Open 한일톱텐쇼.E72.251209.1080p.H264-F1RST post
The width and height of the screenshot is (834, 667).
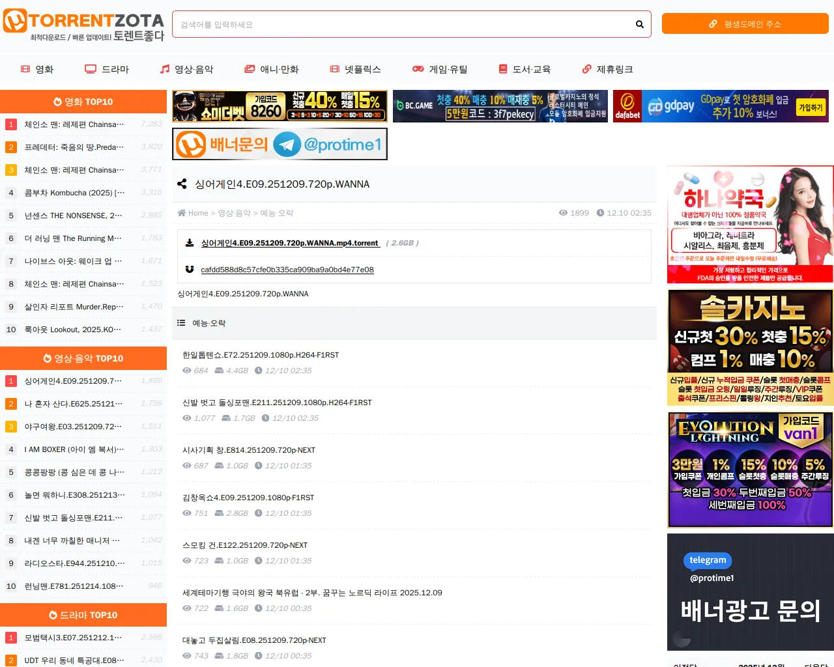(261, 355)
